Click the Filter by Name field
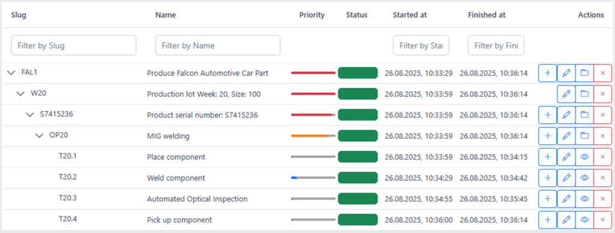This screenshot has height=233, width=615. click(217, 46)
